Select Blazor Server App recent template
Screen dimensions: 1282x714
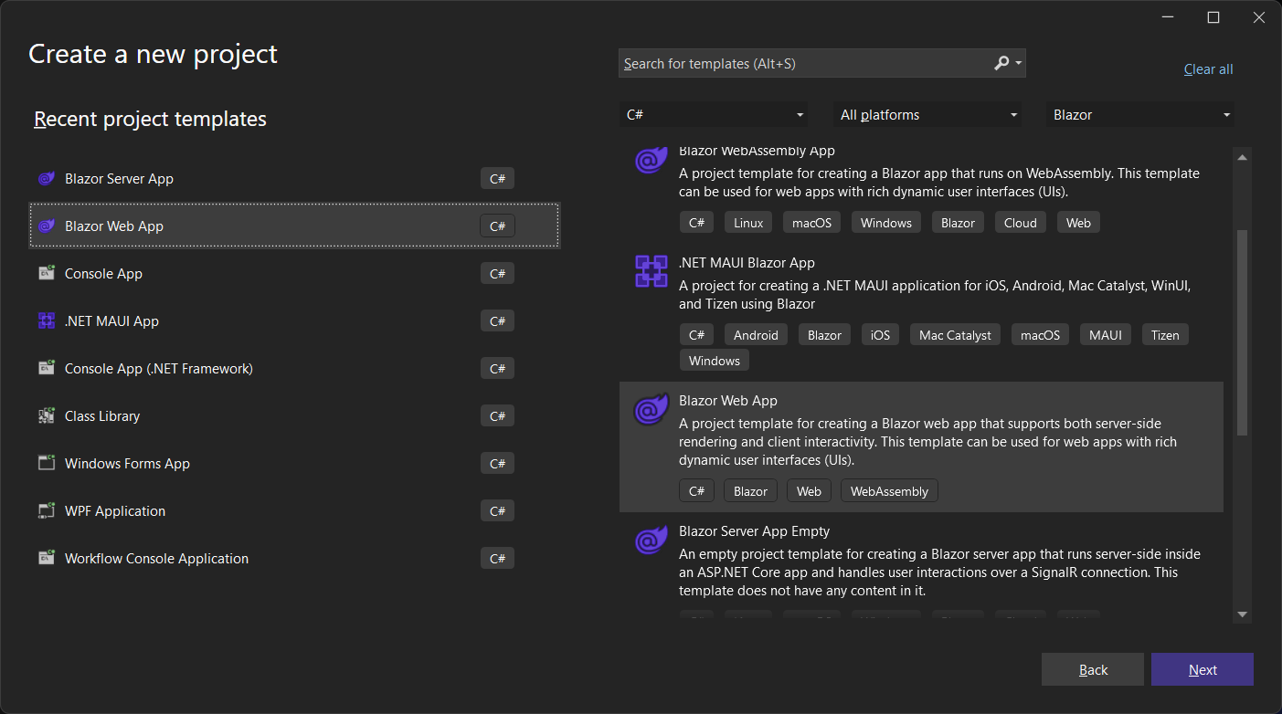coord(294,179)
